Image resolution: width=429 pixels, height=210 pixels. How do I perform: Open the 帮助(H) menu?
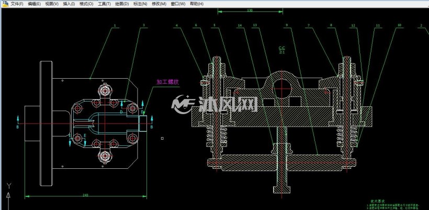196,4
